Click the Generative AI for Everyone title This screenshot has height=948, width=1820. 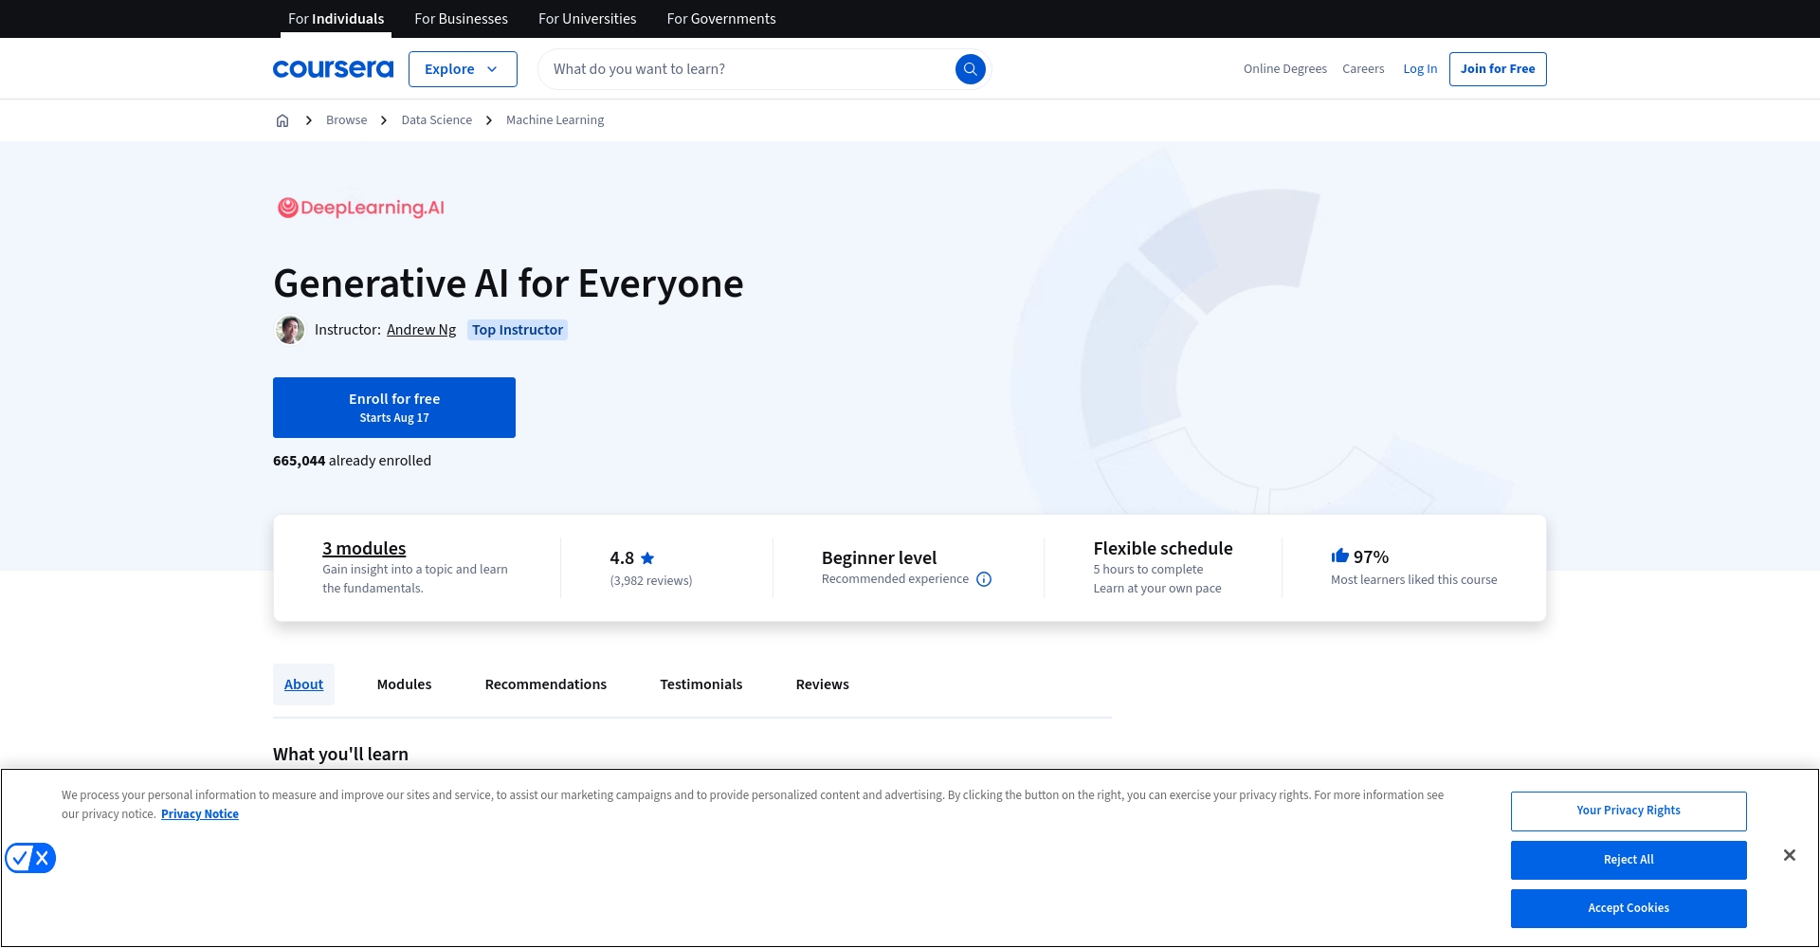[x=508, y=283]
